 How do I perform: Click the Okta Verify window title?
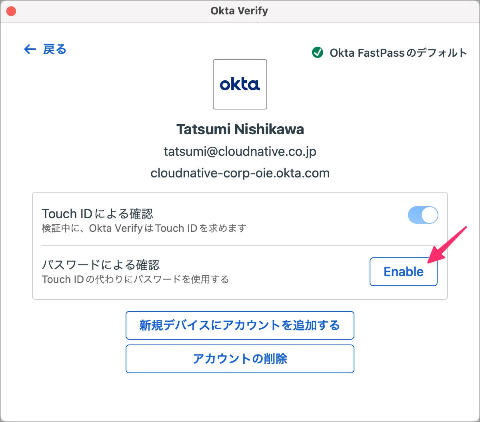click(239, 11)
